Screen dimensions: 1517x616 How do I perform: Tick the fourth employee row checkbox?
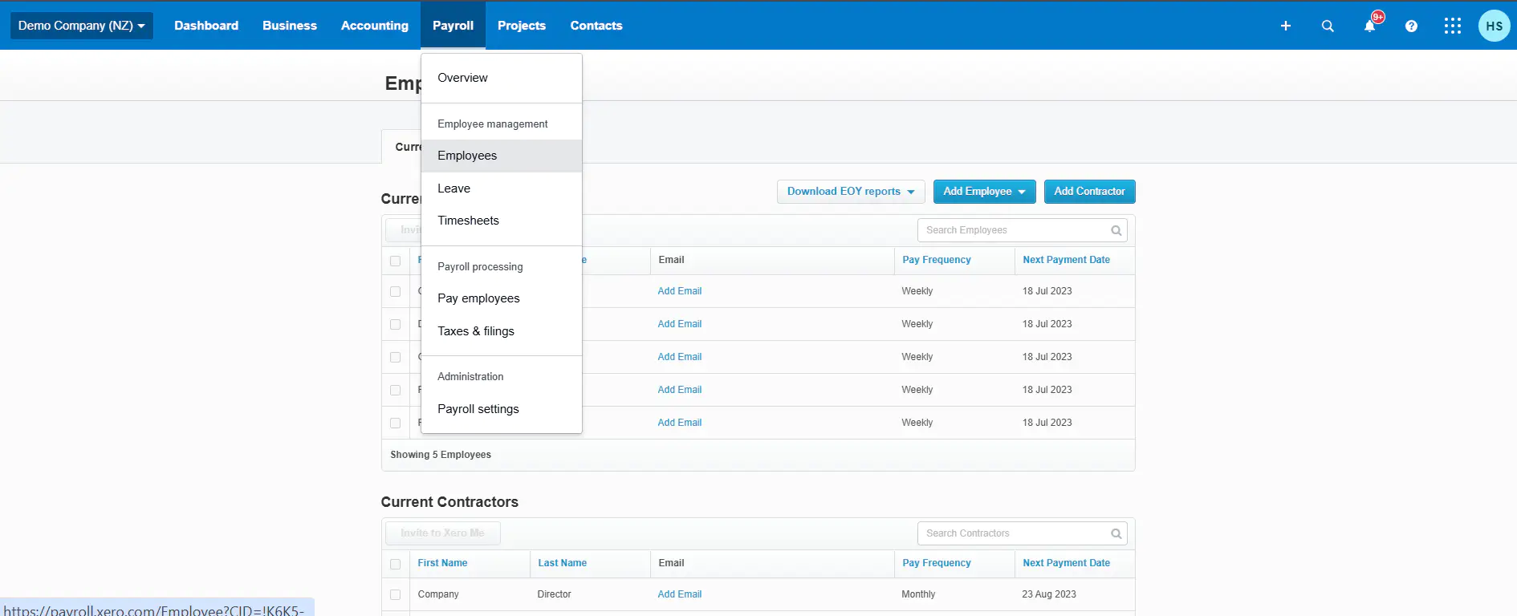[x=395, y=390]
